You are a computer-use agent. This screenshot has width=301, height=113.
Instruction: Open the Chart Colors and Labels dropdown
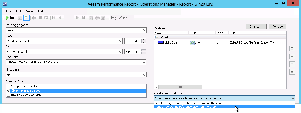(225, 98)
